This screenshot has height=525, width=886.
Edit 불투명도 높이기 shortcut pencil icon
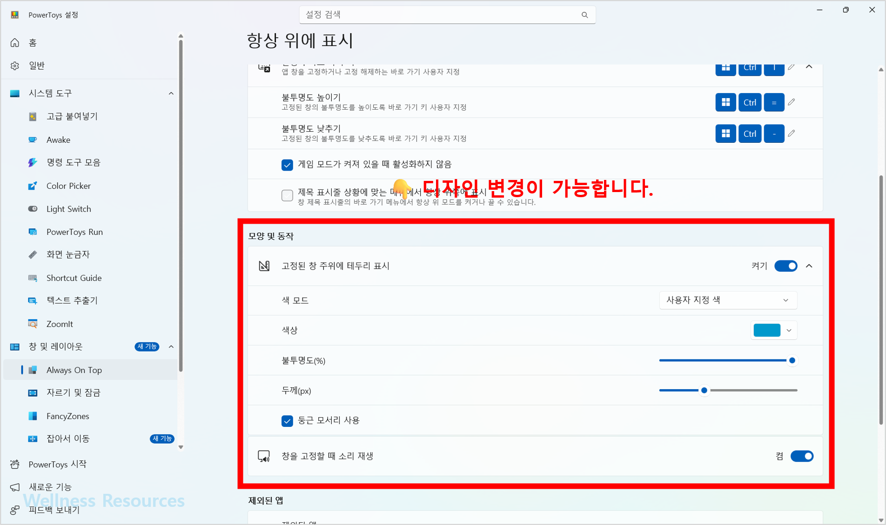point(792,102)
